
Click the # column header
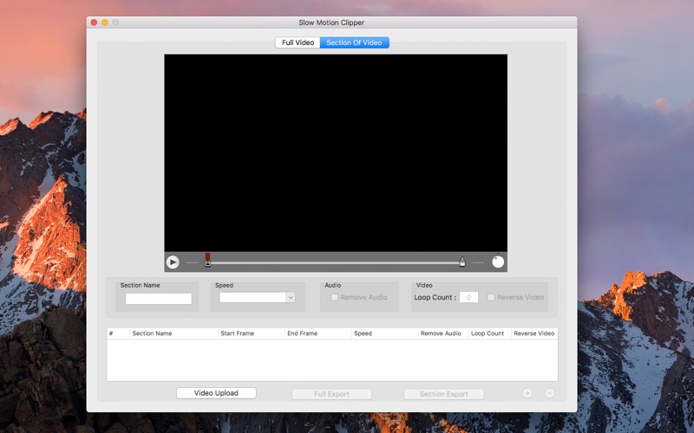coord(118,333)
